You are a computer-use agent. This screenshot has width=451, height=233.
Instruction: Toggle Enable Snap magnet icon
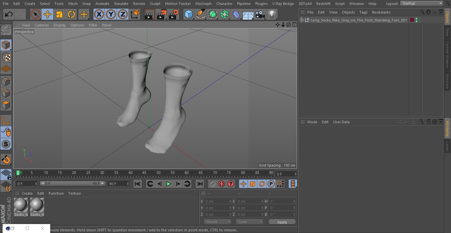tap(6, 160)
